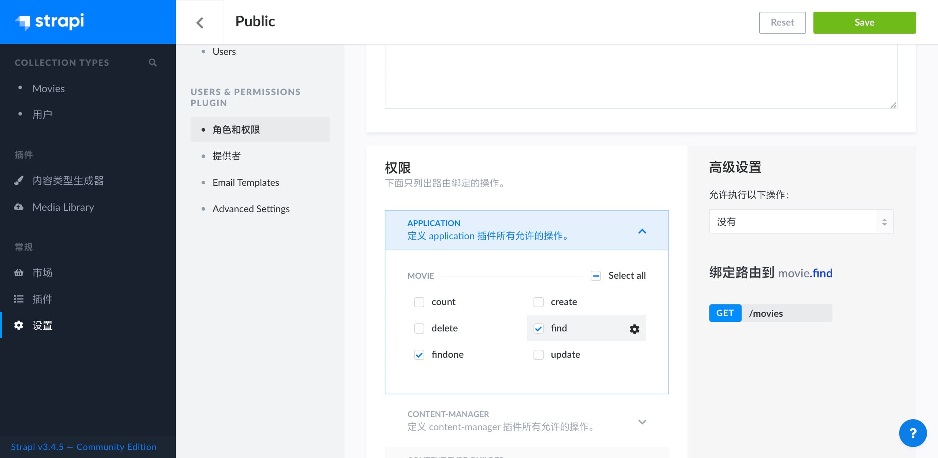Click inside the description textarea
Viewport: 938px width, 458px height.
point(640,75)
